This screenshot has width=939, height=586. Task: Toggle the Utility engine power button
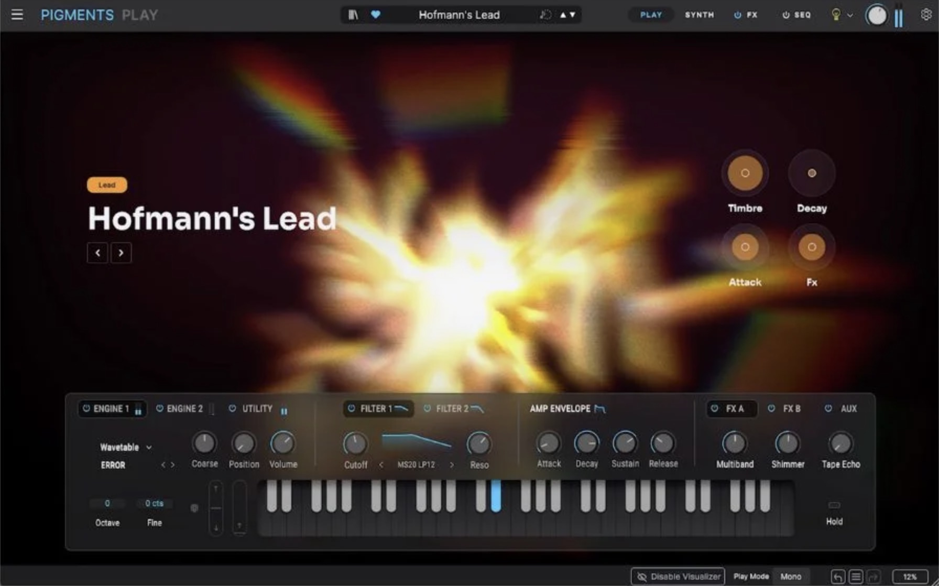point(232,408)
